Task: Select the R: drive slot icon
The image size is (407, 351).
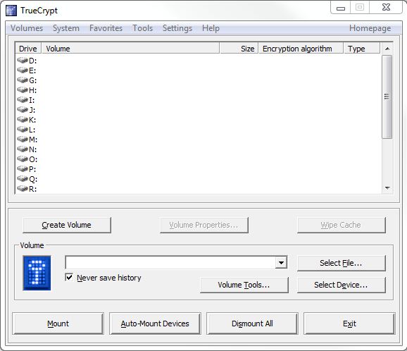Action: (23, 189)
